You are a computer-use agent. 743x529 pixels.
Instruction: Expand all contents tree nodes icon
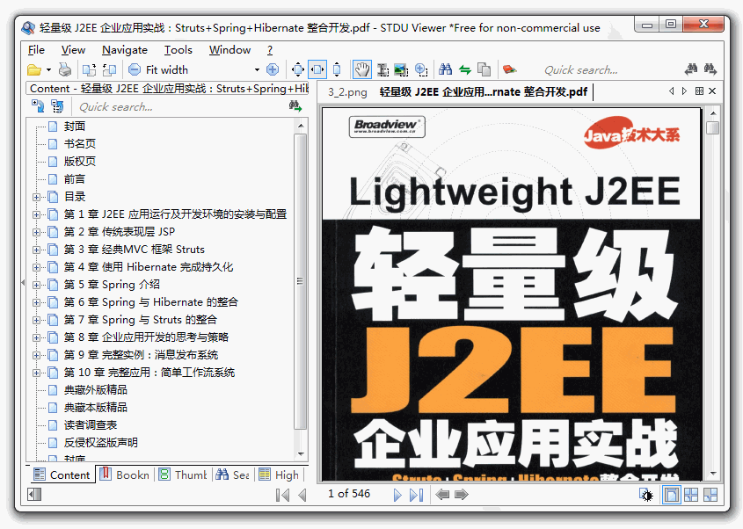[x=38, y=106]
